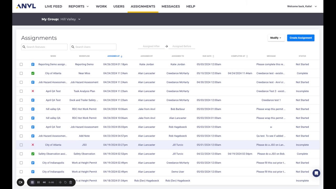Click 'Please do a JSO on Bob.' message

point(271,154)
